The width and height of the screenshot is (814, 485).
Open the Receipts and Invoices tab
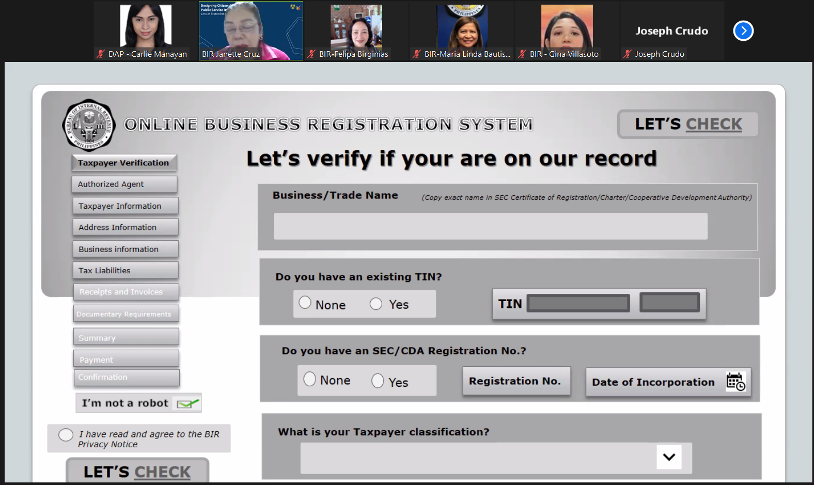click(x=126, y=292)
